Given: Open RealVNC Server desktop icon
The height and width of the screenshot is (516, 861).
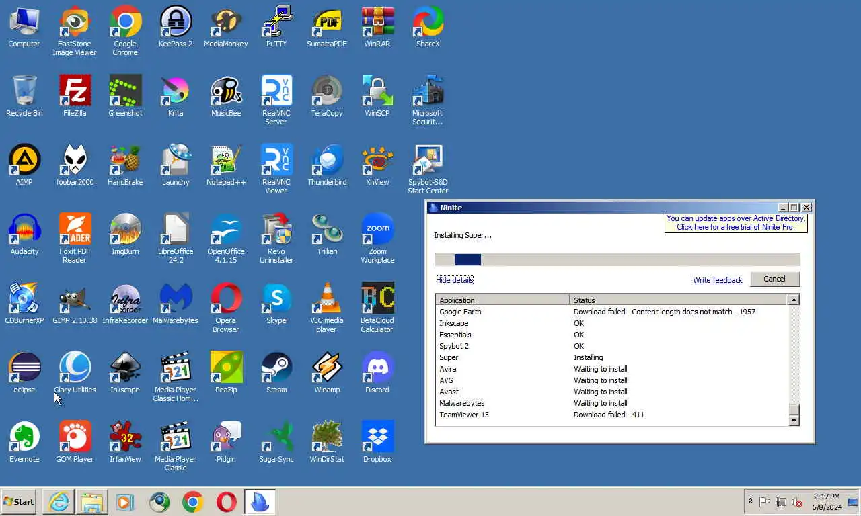Looking at the screenshot, I should pos(276,100).
